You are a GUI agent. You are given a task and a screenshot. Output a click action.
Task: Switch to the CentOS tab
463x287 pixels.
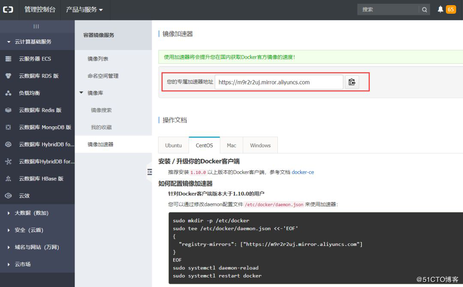pos(204,145)
